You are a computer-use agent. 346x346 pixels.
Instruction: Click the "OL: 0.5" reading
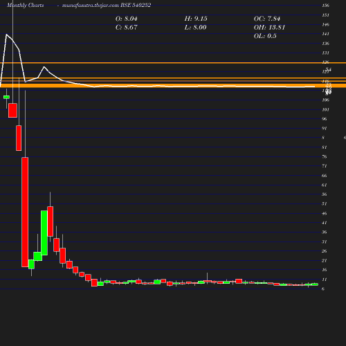pos(265,36)
